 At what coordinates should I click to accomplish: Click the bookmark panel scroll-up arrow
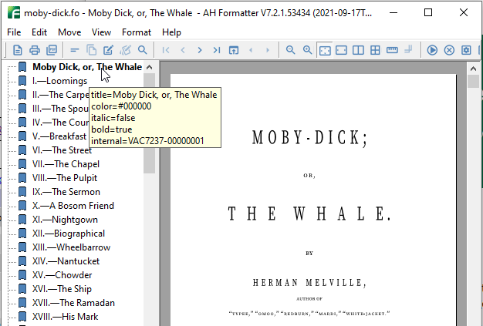pyautogui.click(x=150, y=67)
